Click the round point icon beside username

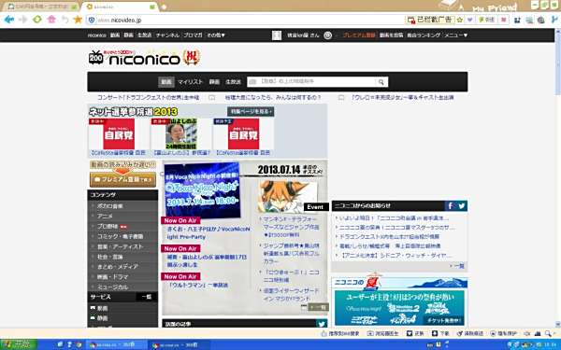(x=328, y=35)
